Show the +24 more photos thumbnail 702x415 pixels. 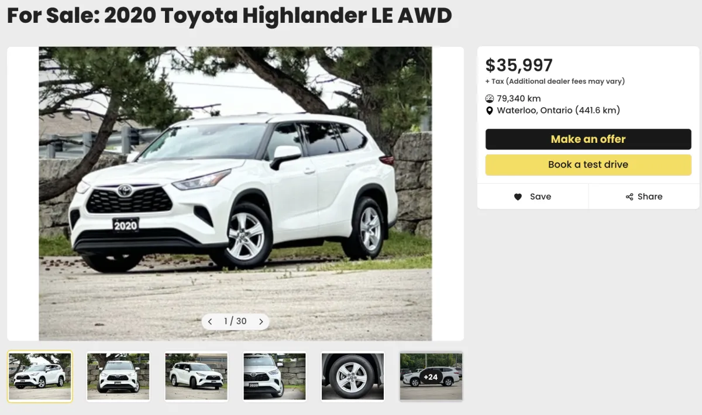click(x=431, y=376)
